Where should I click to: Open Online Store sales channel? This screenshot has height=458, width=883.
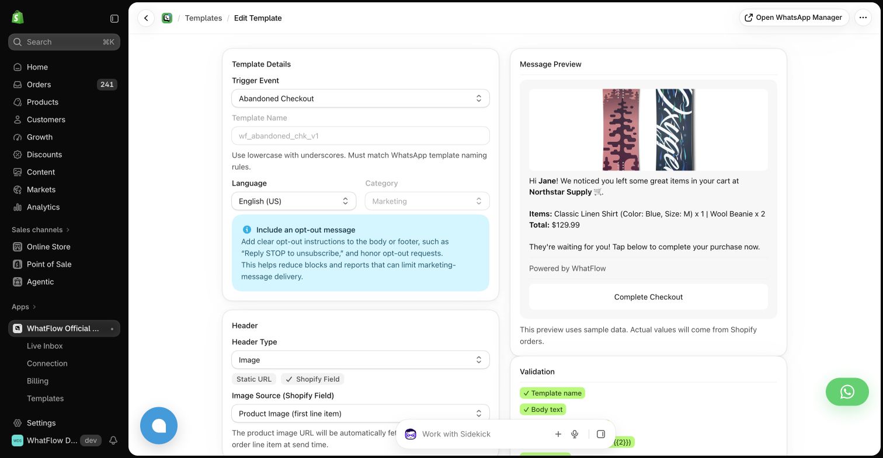coord(64,247)
